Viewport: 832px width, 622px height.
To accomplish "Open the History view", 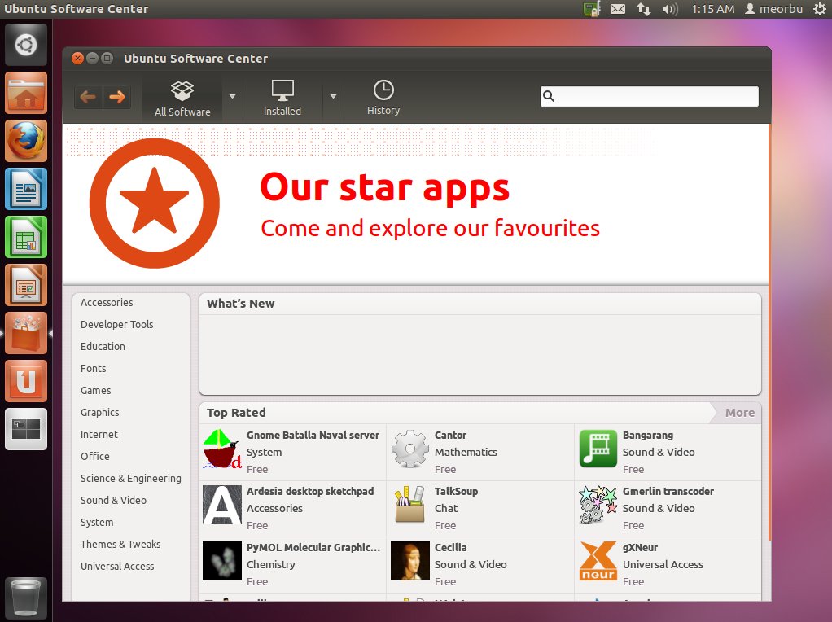I will 383,99.
